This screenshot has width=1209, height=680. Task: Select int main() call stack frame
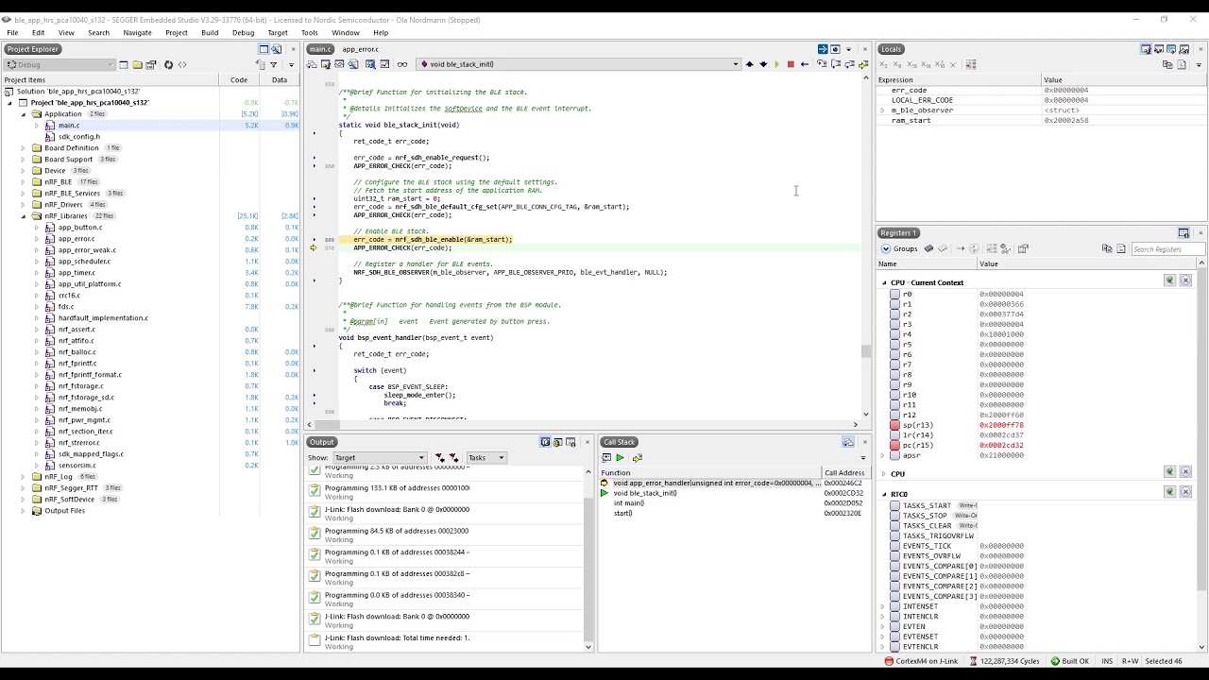[629, 503]
